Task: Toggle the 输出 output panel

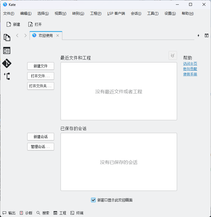Action: [x=9, y=213]
